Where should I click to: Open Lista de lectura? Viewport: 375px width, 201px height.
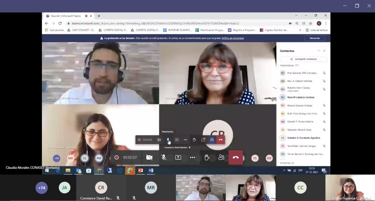(317, 30)
